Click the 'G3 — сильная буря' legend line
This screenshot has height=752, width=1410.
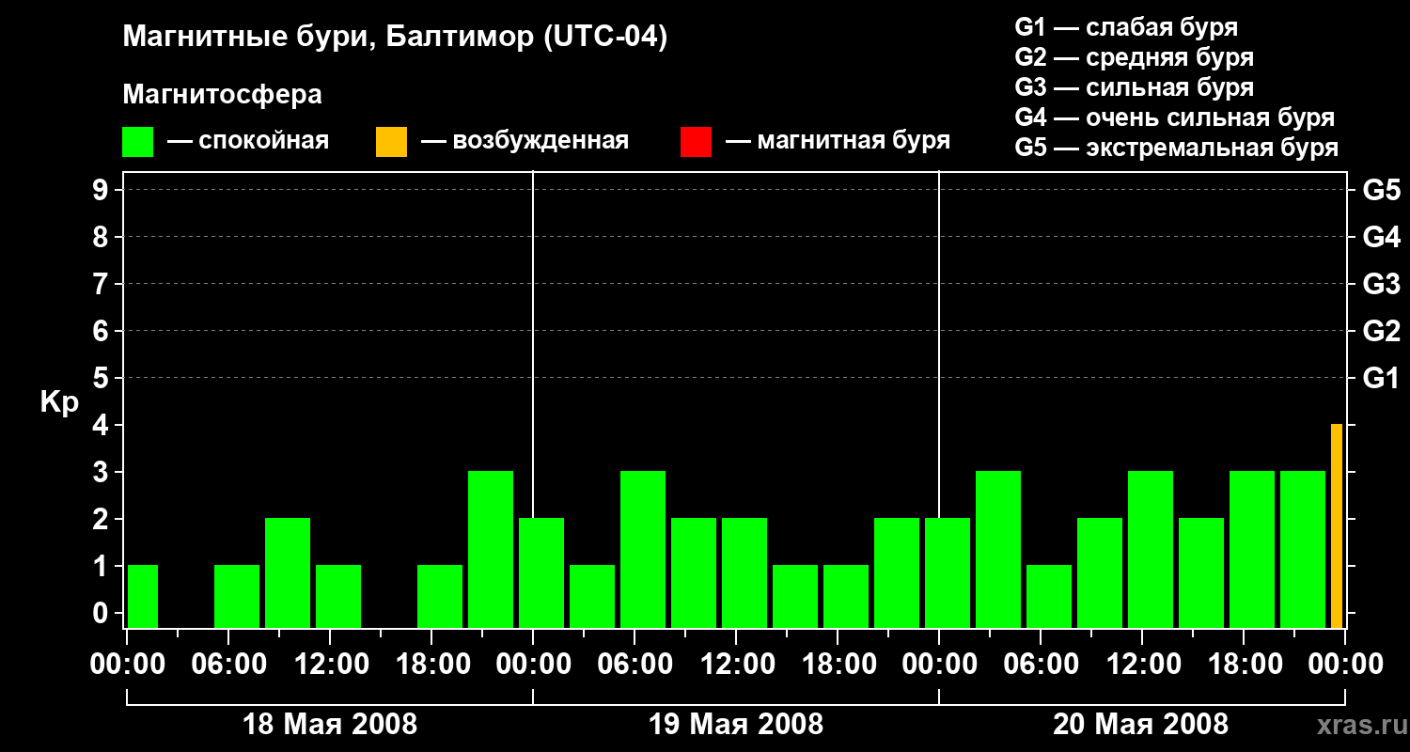coord(1135,87)
